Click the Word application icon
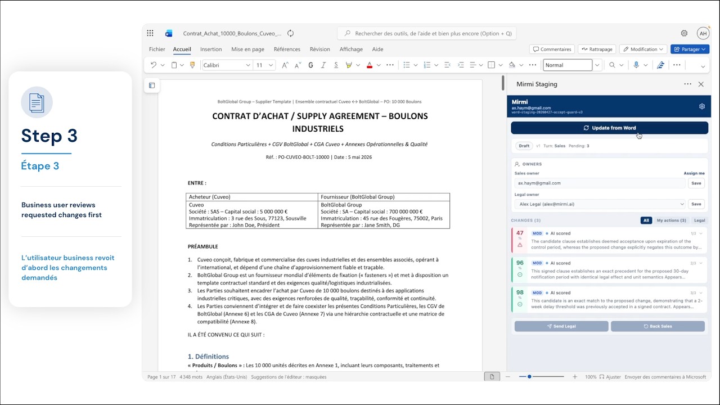Image resolution: width=720 pixels, height=405 pixels. tap(169, 33)
